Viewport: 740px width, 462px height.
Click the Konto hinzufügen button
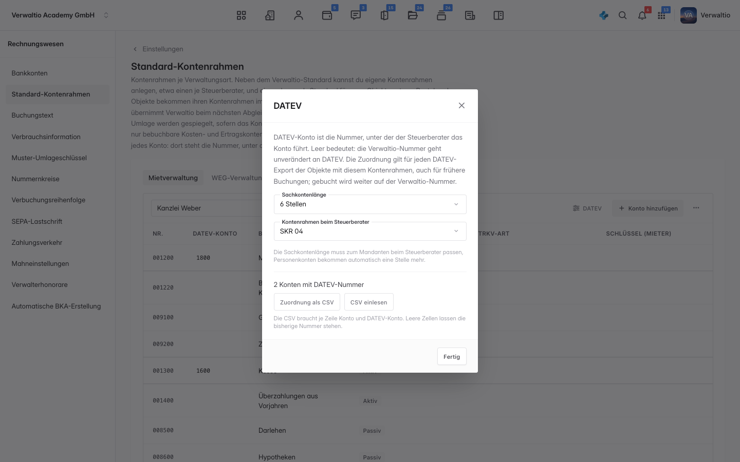tap(648, 208)
